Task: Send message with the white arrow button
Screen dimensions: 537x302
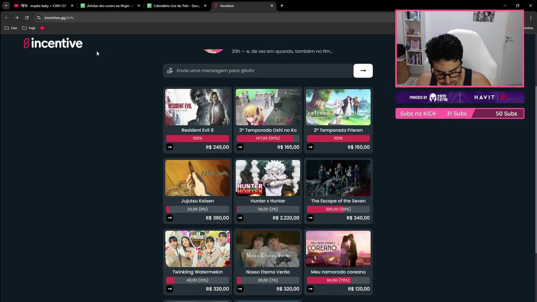Action: click(363, 70)
